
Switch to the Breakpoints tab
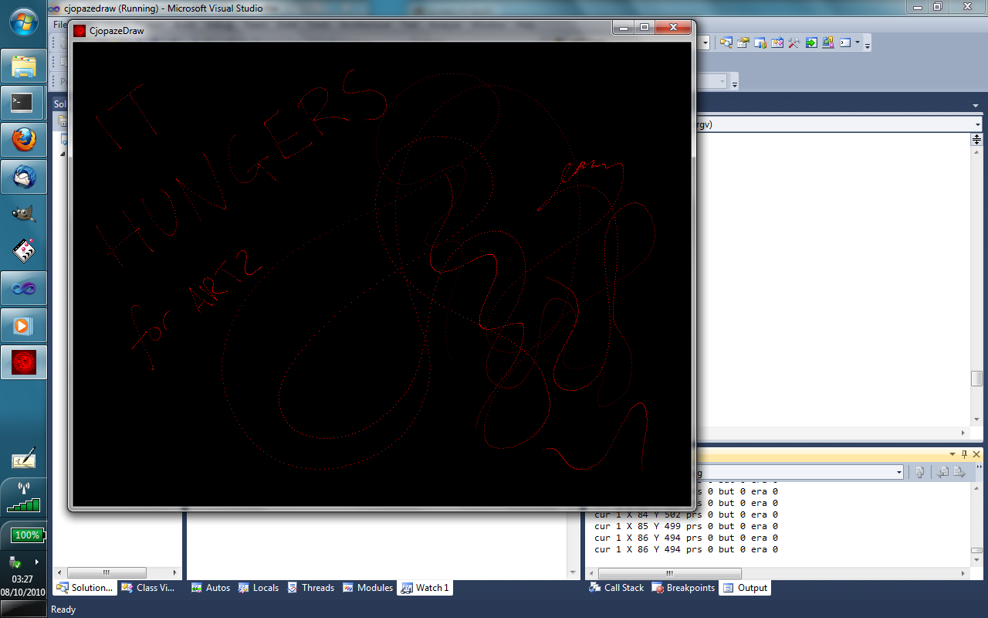pyautogui.click(x=684, y=588)
